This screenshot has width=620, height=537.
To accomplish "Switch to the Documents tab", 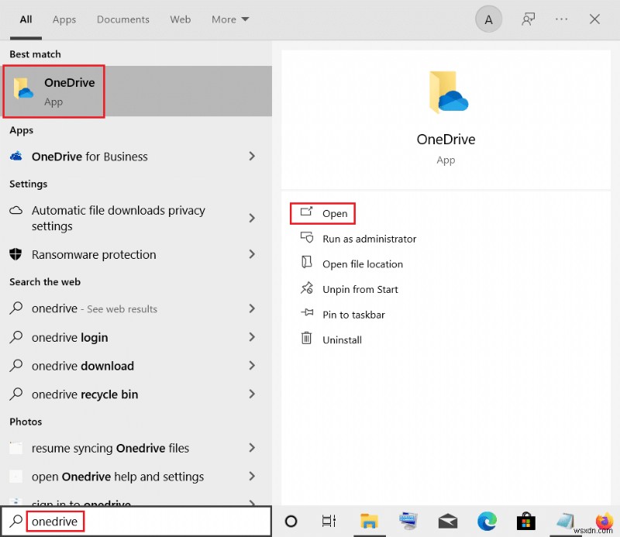I will point(122,19).
